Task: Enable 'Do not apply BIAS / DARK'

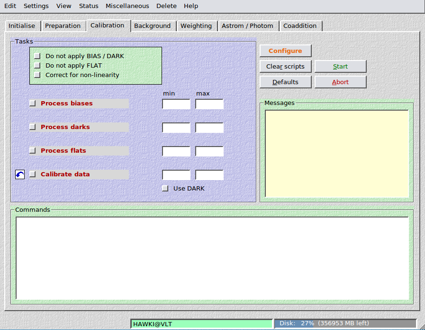Action: click(37, 56)
